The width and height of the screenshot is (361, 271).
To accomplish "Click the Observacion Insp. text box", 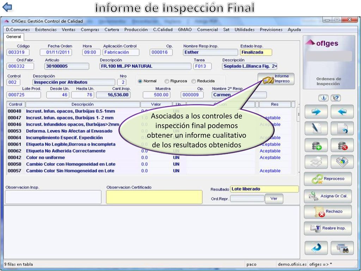I will (53, 197).
